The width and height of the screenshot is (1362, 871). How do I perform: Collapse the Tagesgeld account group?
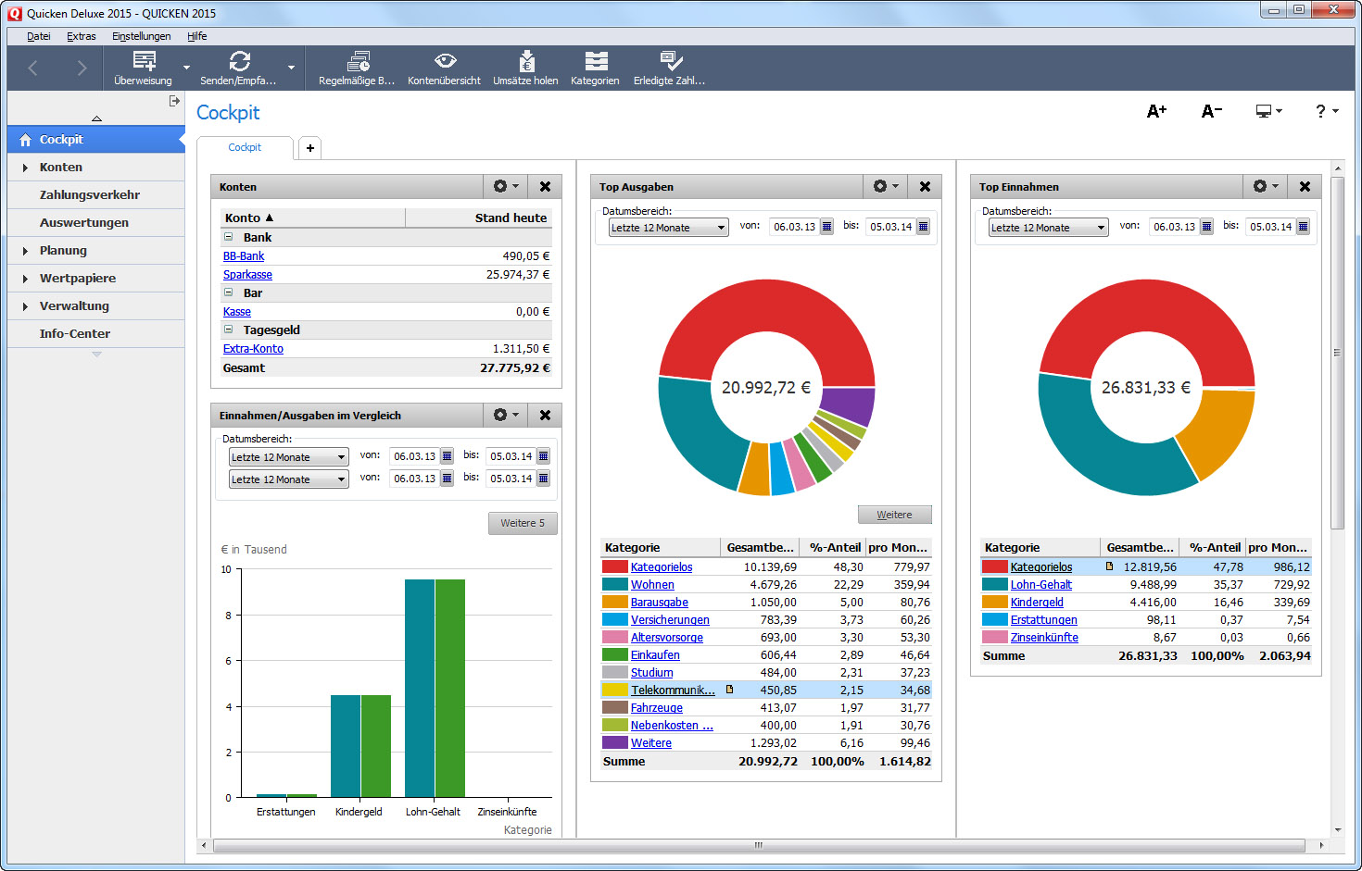click(229, 330)
